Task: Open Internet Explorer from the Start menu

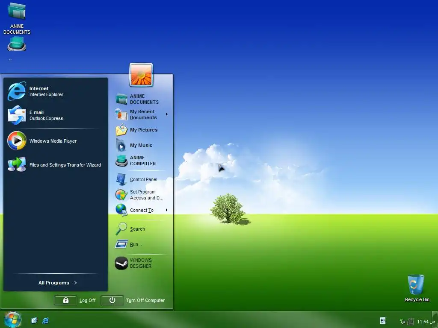Action: pos(17,91)
